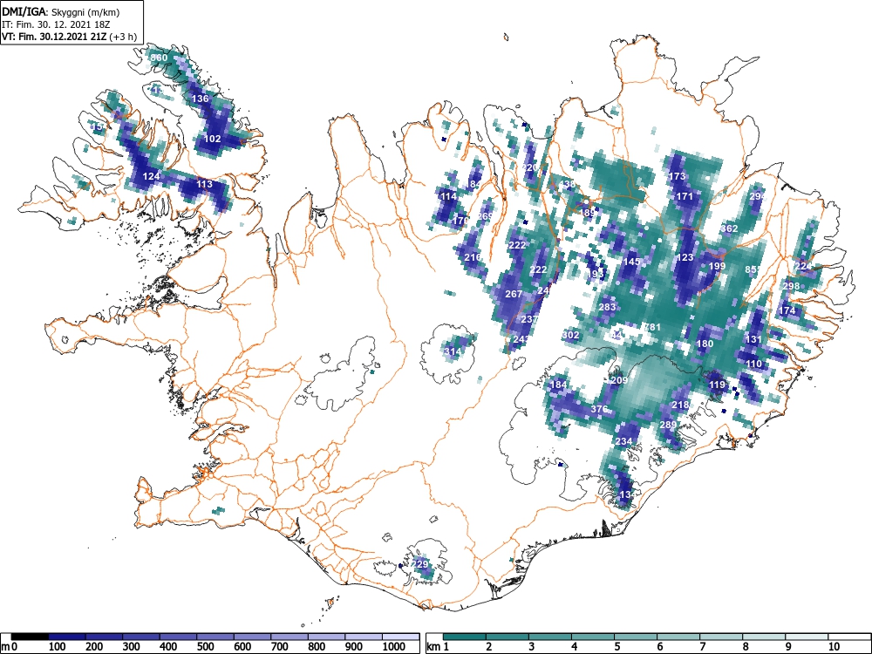Screen dimensions: 872x654
Task: Click the dark blue swatch between 100 and 200 on the m legend
Action: [x=67, y=637]
